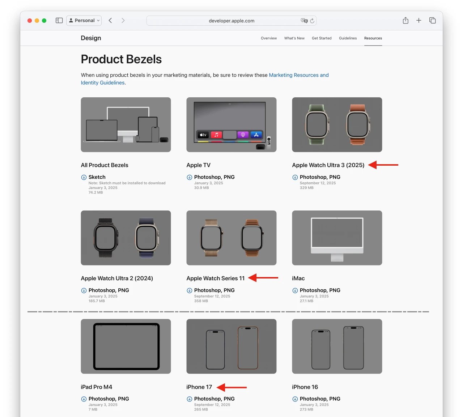This screenshot has height=417, width=463.
Task: Click the Apple Watch Ultra 2 thumbnail
Action: tap(126, 238)
